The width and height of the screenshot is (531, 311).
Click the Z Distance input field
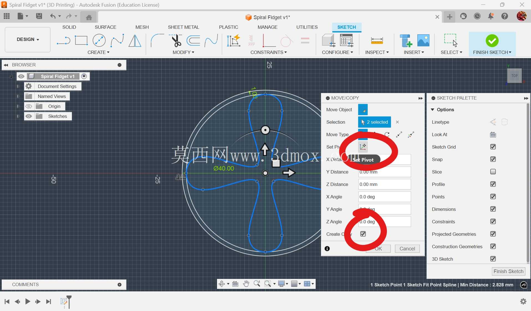[384, 184]
